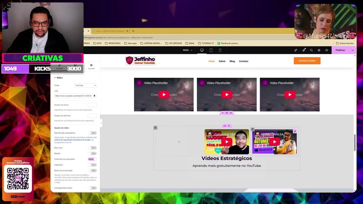The width and height of the screenshot is (363, 204).
Task: Open the structure layers icon
Action: [319, 50]
